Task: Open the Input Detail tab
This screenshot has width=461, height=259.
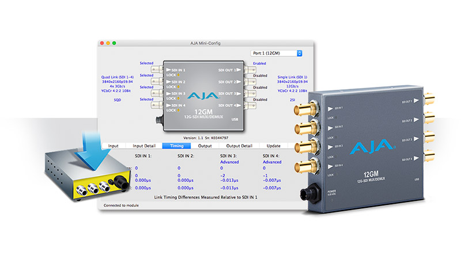Action: coord(144,146)
